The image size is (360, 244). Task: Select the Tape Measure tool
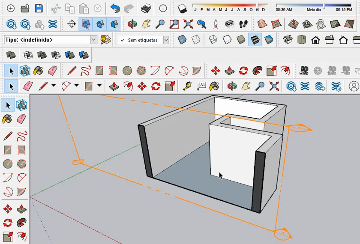pyautogui.click(x=187, y=86)
